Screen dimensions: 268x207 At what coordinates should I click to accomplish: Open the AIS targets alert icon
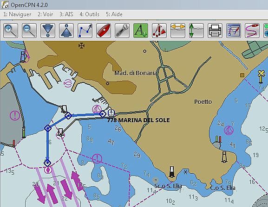pos(159,31)
